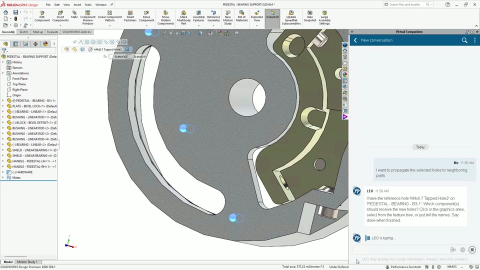
Task: Expand the HARDWARE folder
Action: pyautogui.click(x=3, y=172)
